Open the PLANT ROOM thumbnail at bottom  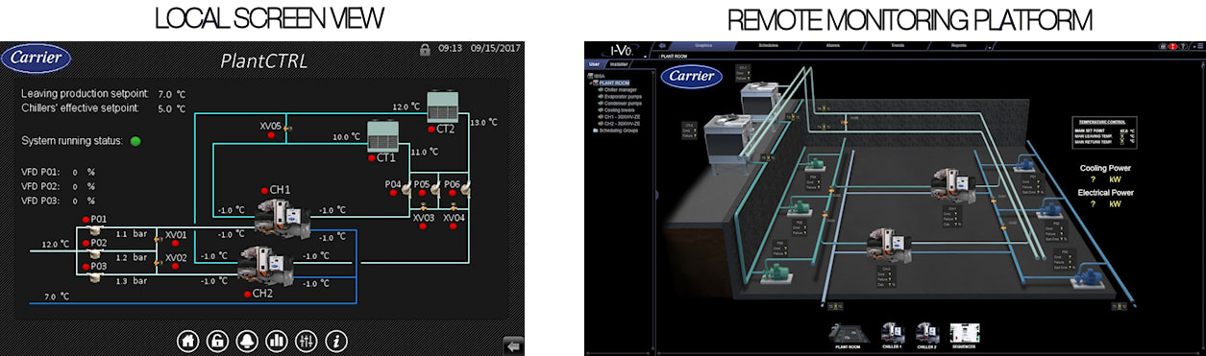pyautogui.click(x=849, y=335)
